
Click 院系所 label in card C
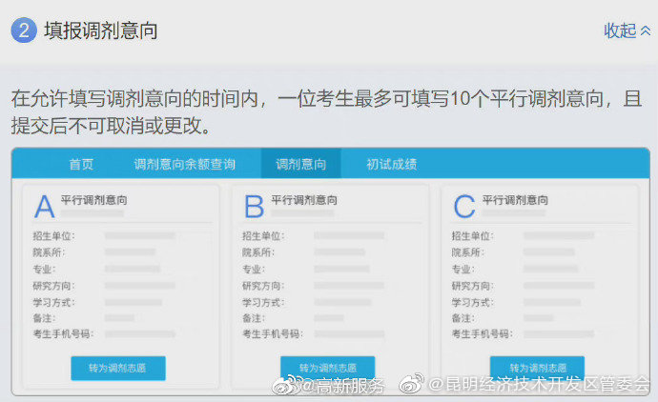tap(468, 252)
